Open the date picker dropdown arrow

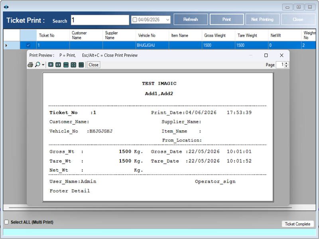pos(167,20)
